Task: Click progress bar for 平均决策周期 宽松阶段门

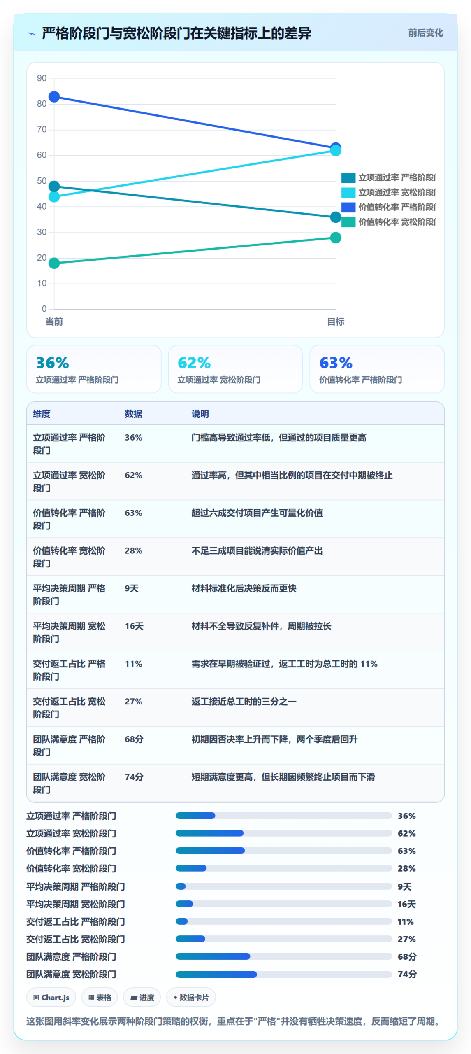Action: click(x=283, y=904)
